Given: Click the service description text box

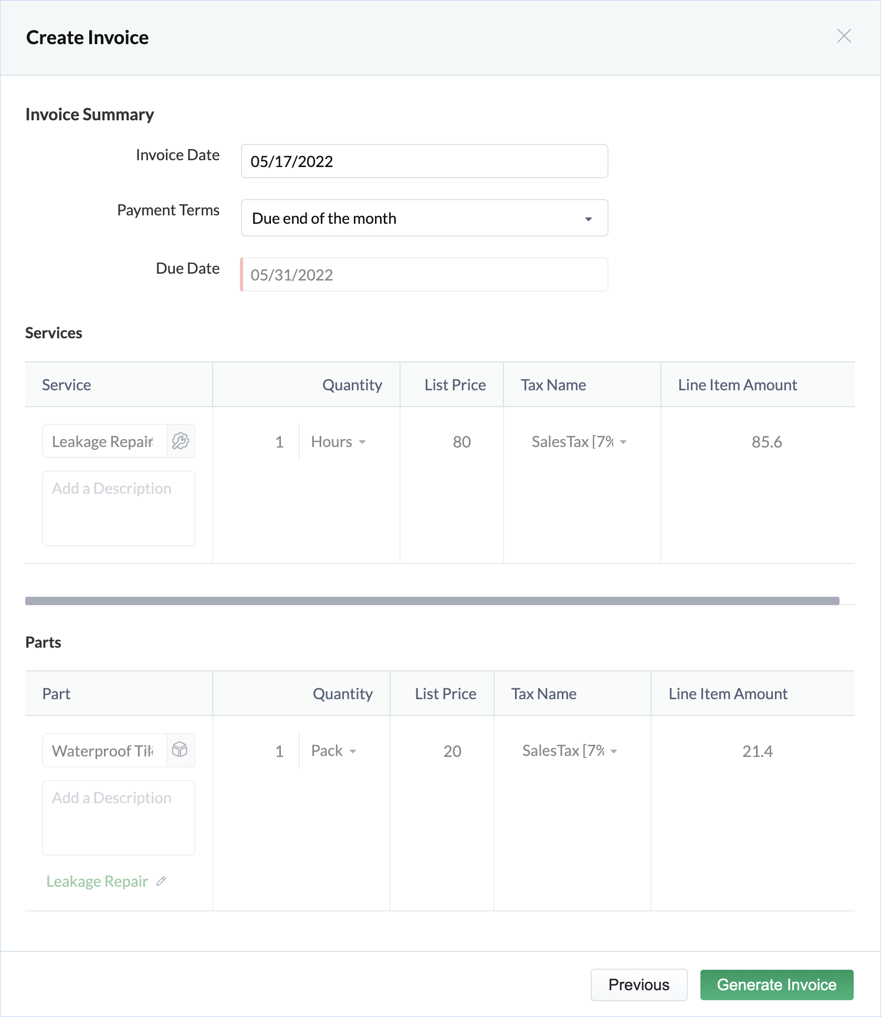Looking at the screenshot, I should (x=119, y=508).
